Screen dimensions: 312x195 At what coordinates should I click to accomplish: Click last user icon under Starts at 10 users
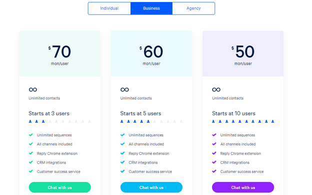click(x=273, y=121)
